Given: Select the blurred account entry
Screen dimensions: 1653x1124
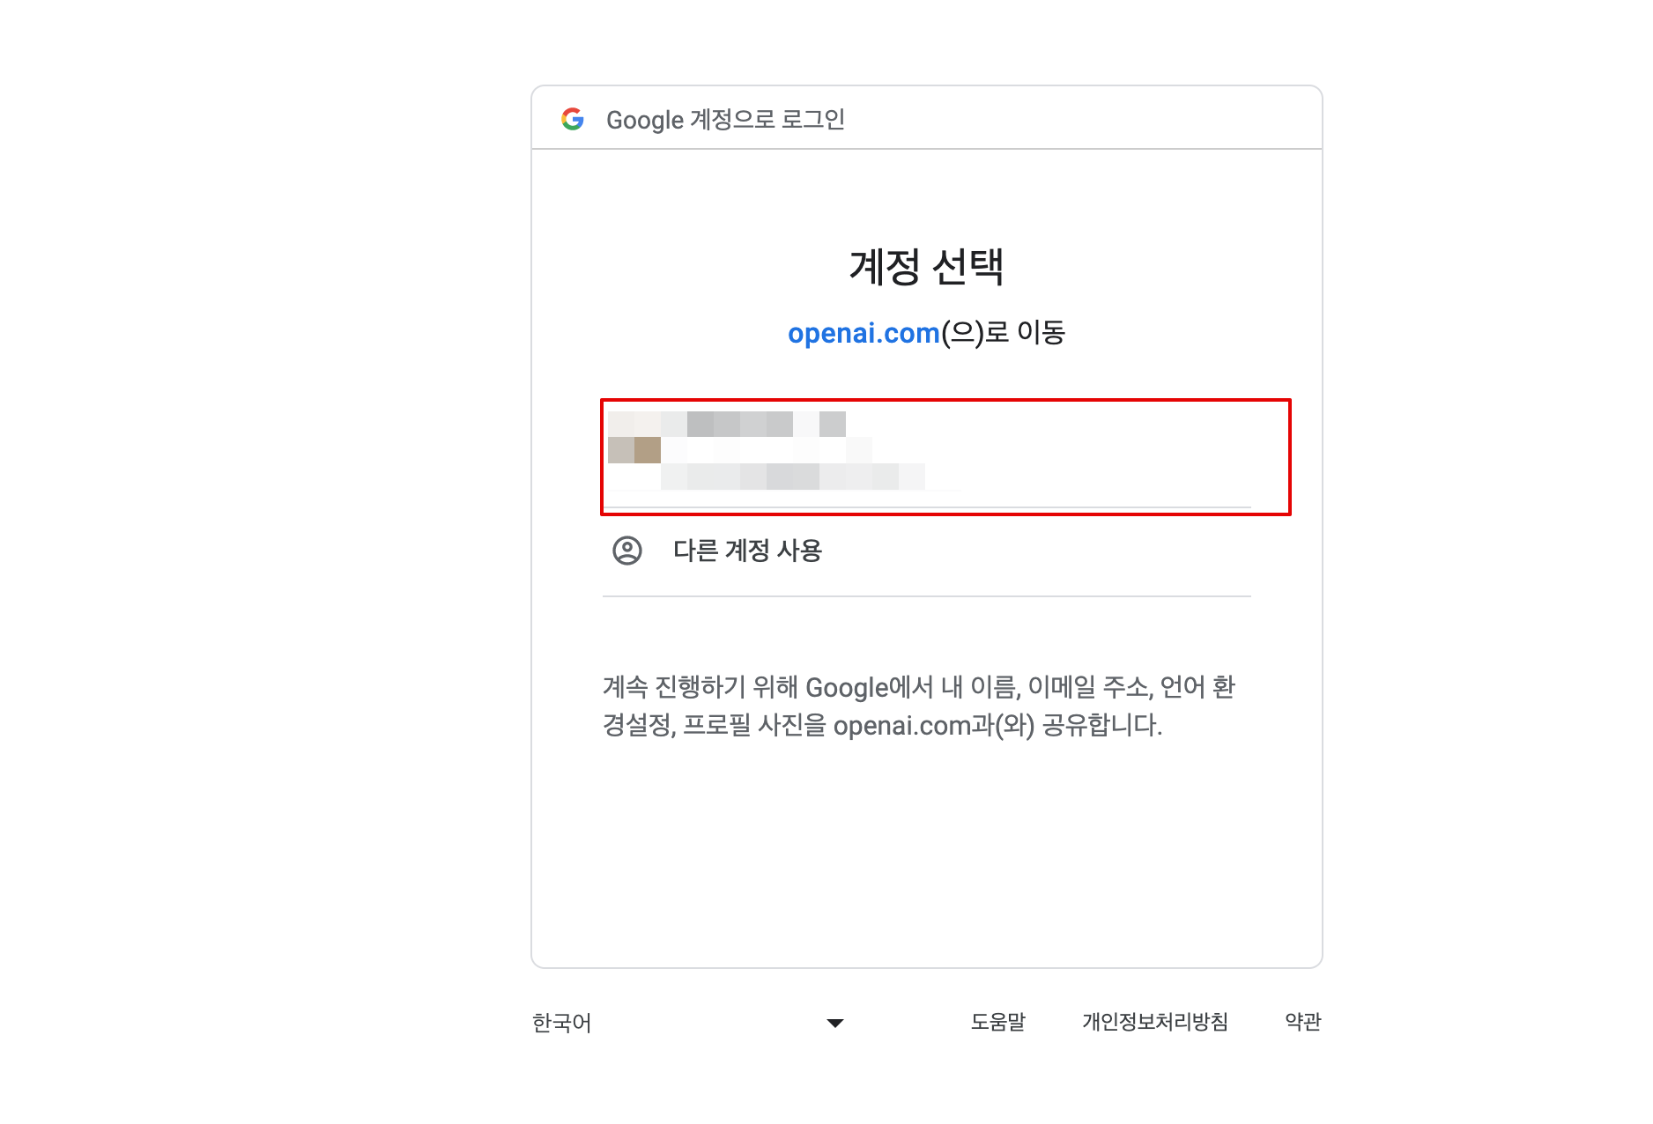Looking at the screenshot, I should (x=927, y=456).
